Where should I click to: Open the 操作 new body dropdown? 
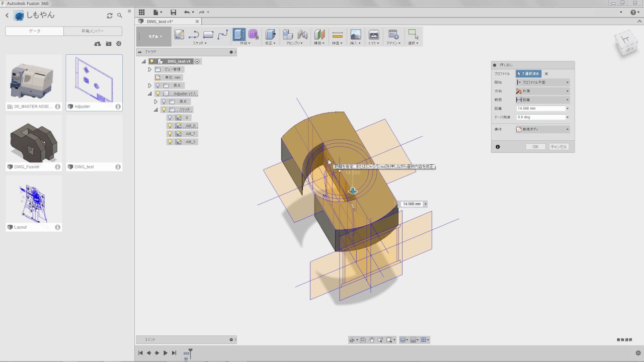coord(542,129)
